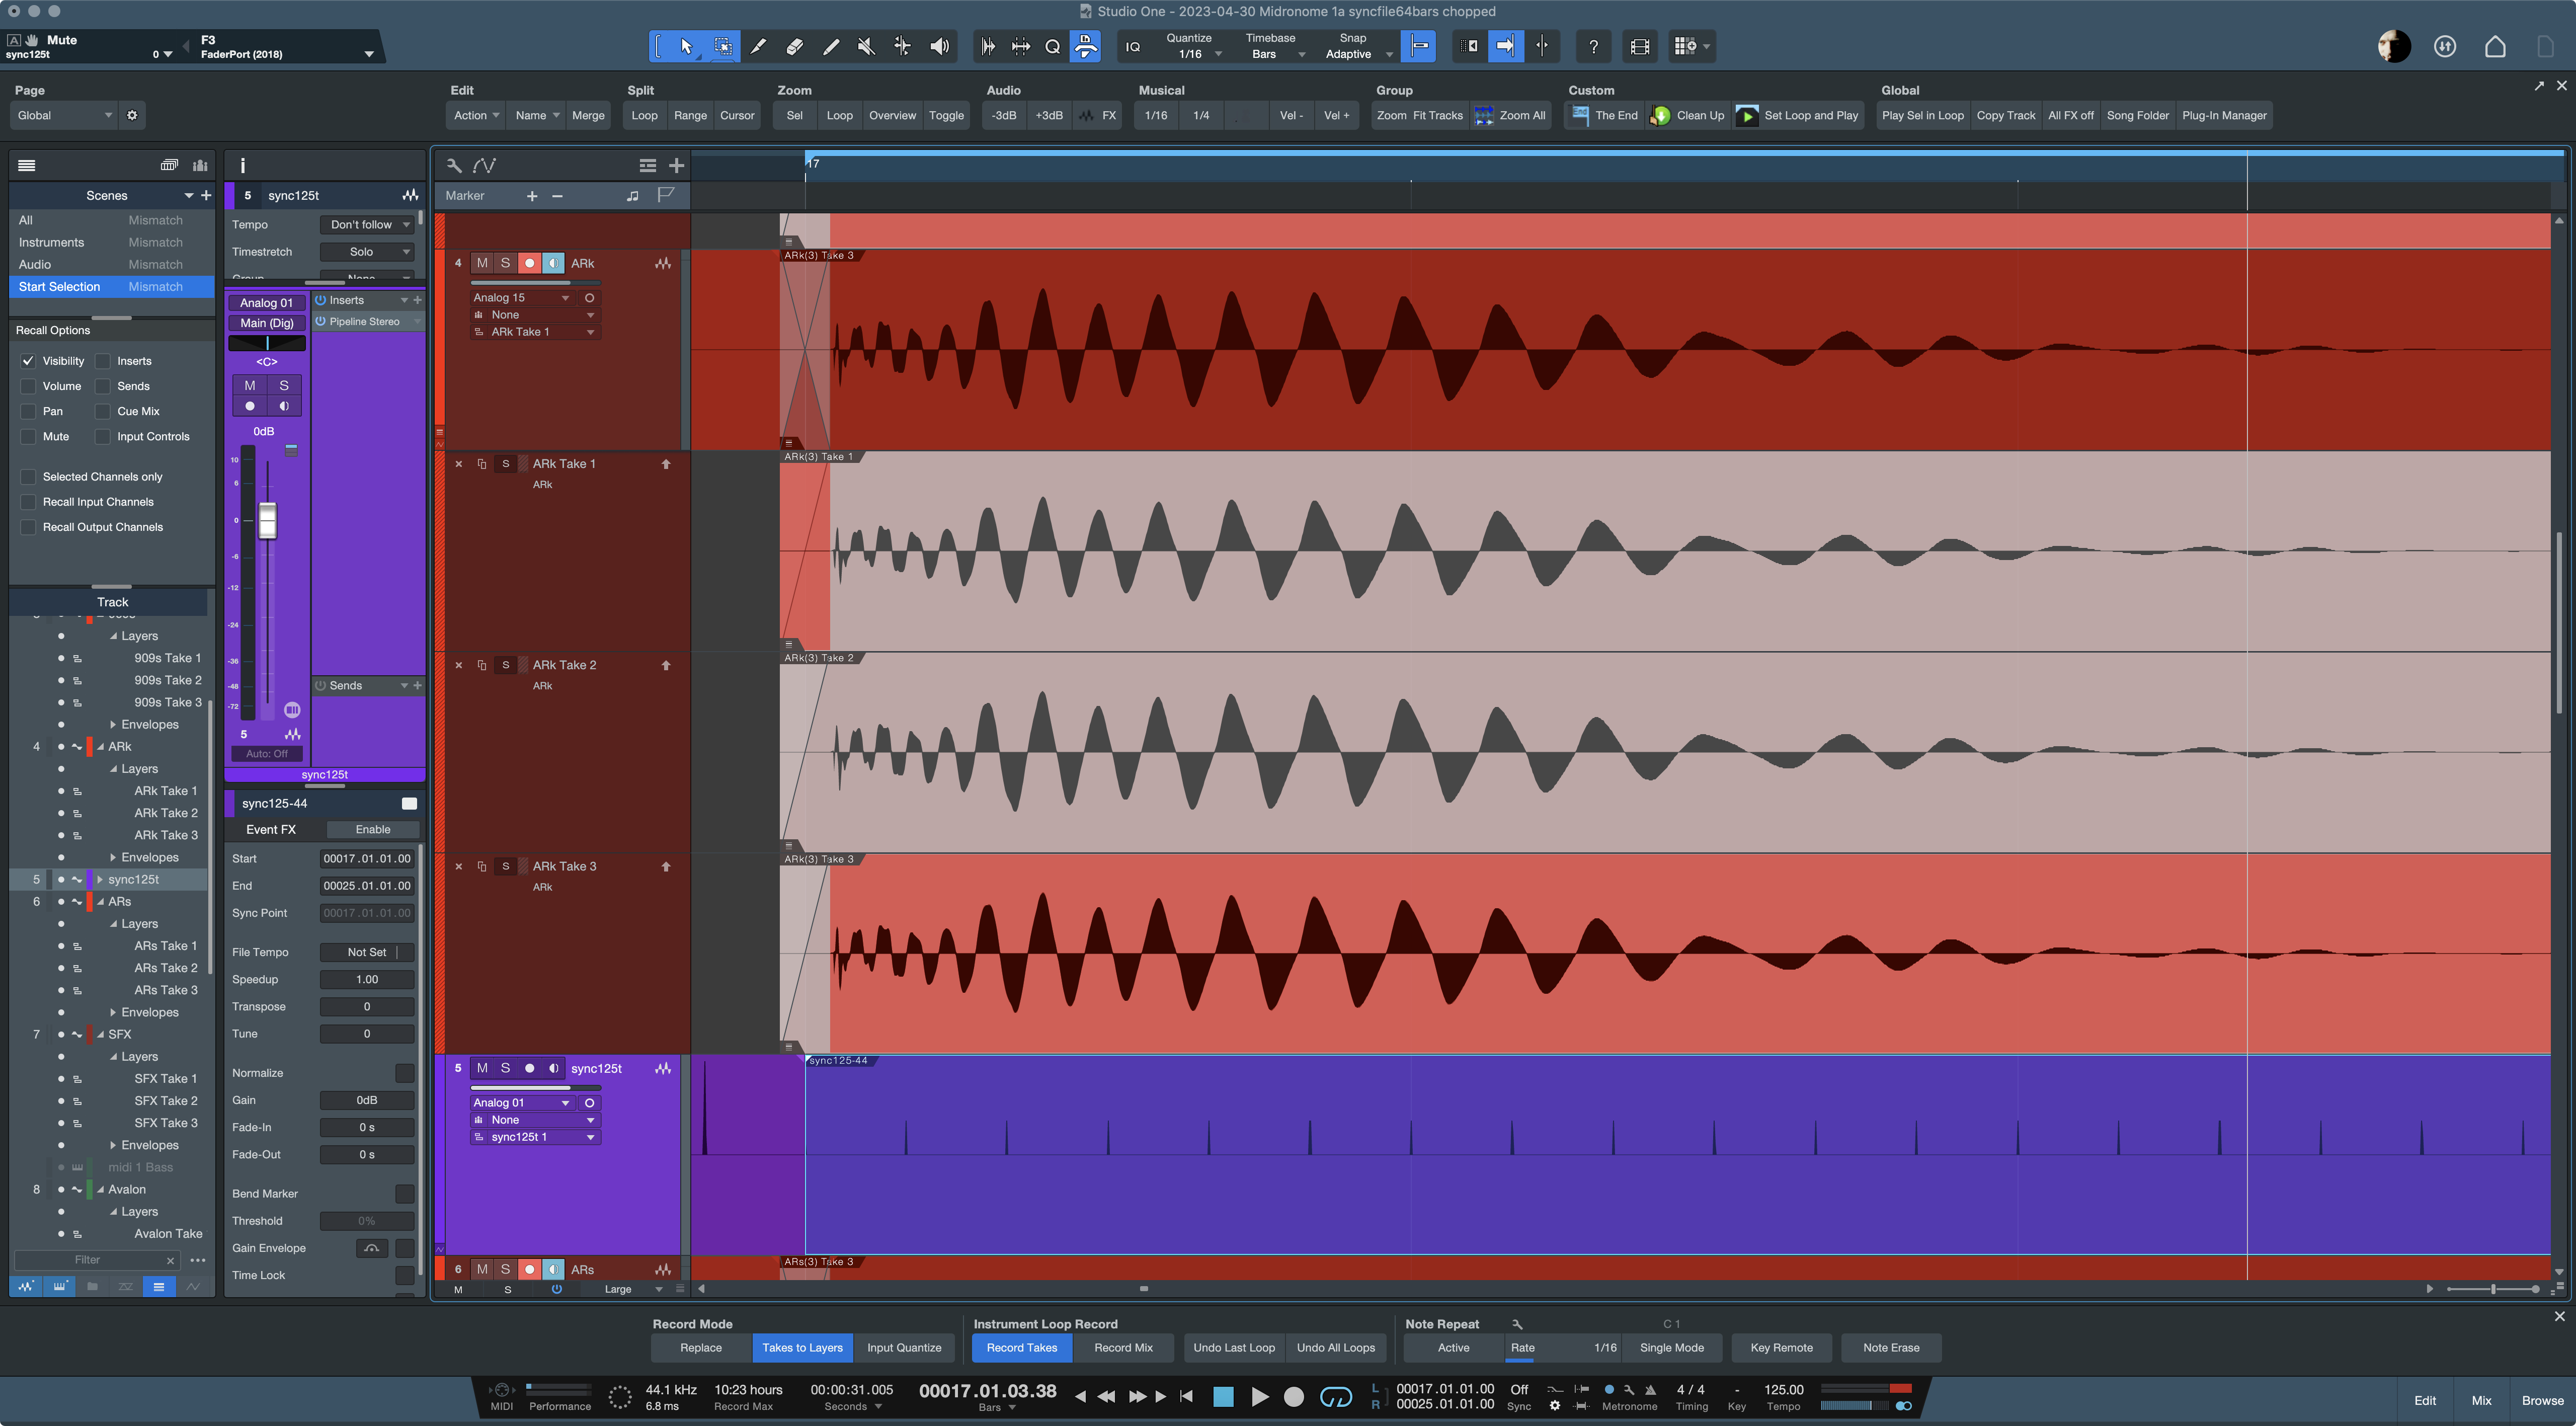This screenshot has height=1426, width=2576.
Task: Switch to the Mix view tab
Action: (x=2481, y=1400)
